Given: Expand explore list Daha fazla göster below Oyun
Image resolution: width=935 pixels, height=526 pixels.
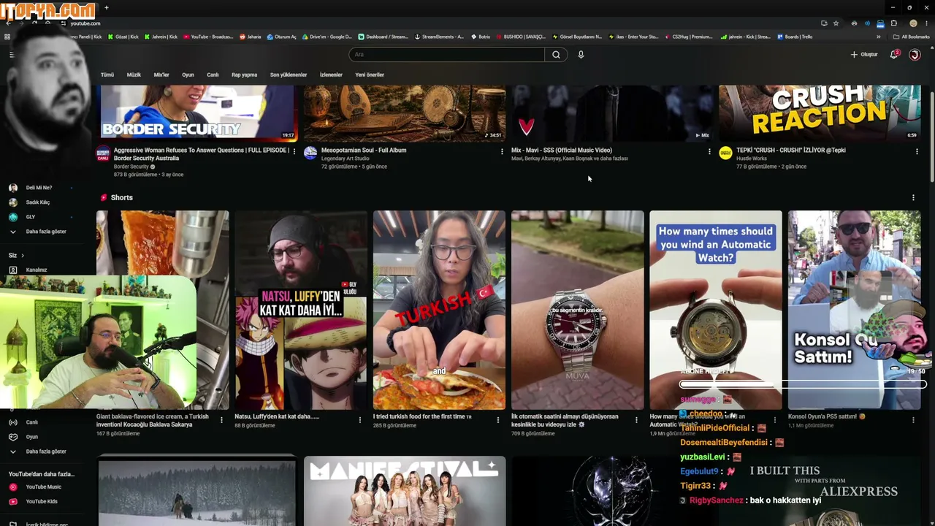Looking at the screenshot, I should tap(39, 451).
